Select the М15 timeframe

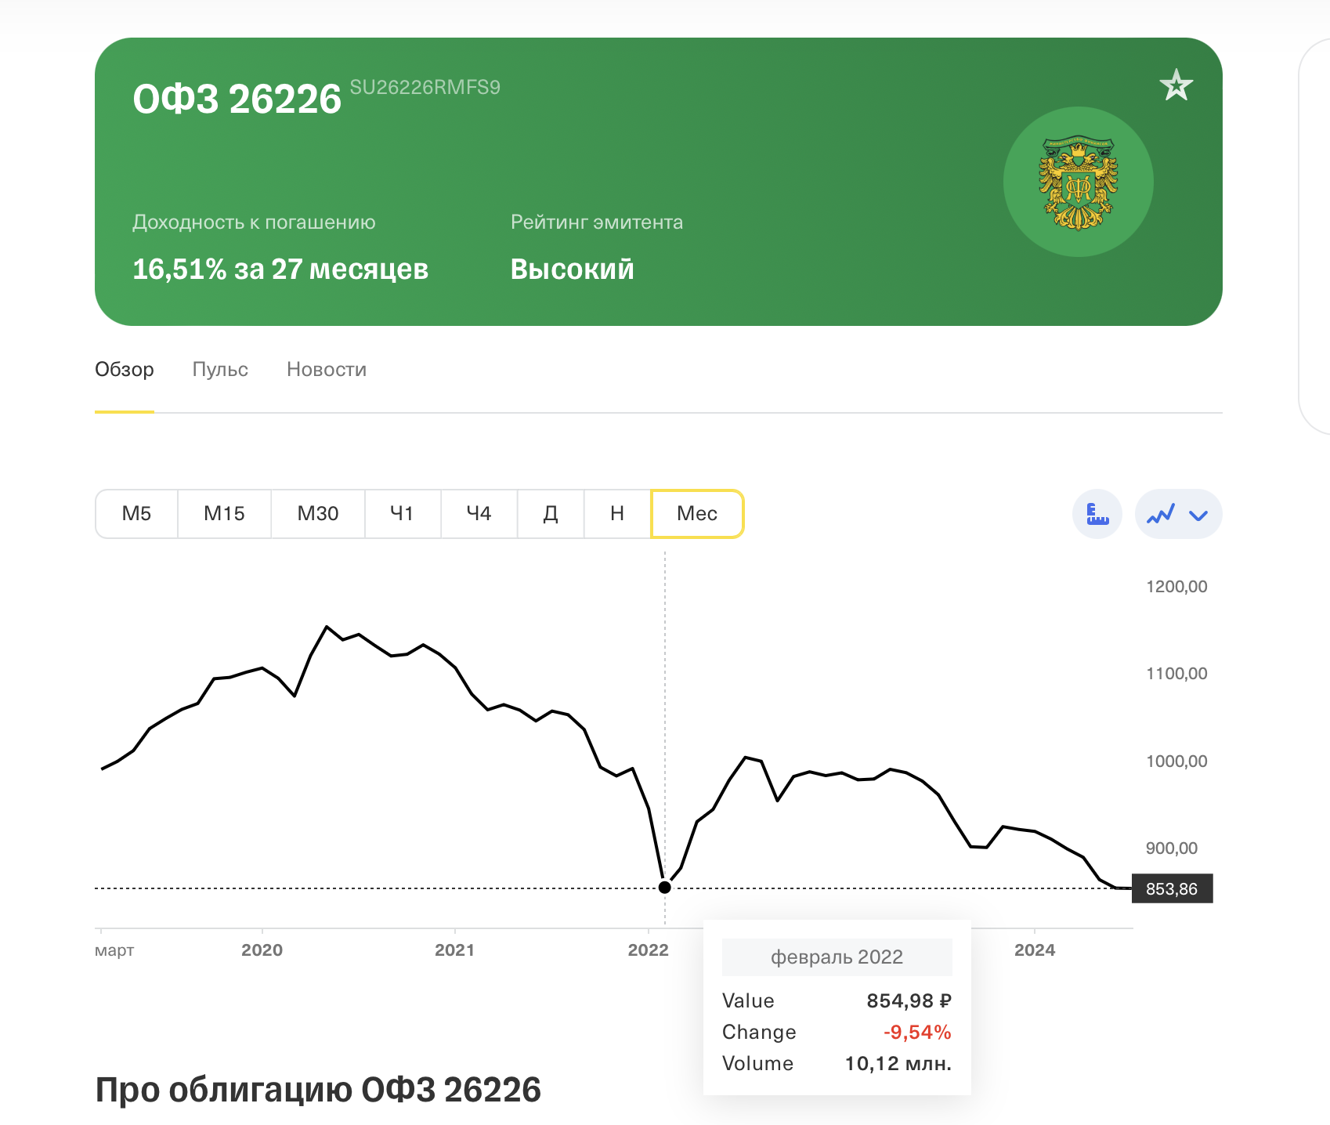coord(224,514)
